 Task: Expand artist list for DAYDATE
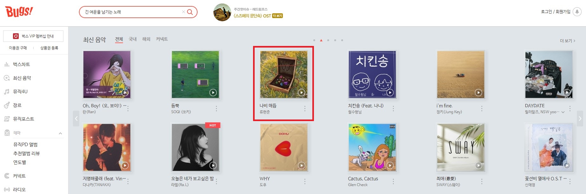pos(563,112)
